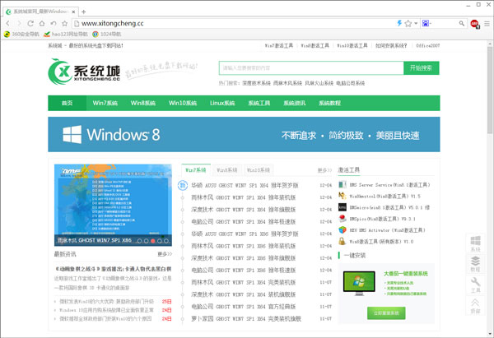This screenshot has height=338, width=494.
Task: Open 系统工具 in the green nav bar
Action: (x=259, y=103)
